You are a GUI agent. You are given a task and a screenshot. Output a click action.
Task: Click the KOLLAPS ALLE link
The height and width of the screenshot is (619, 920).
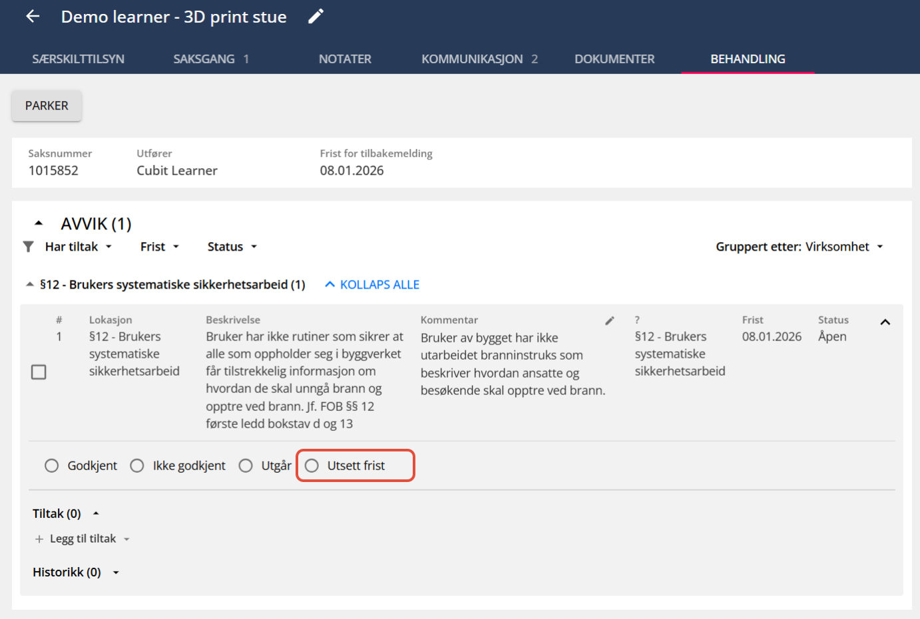tap(372, 285)
